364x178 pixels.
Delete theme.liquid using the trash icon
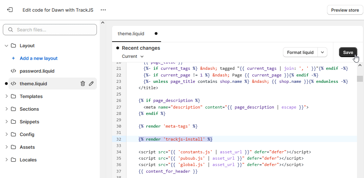[x=83, y=84]
